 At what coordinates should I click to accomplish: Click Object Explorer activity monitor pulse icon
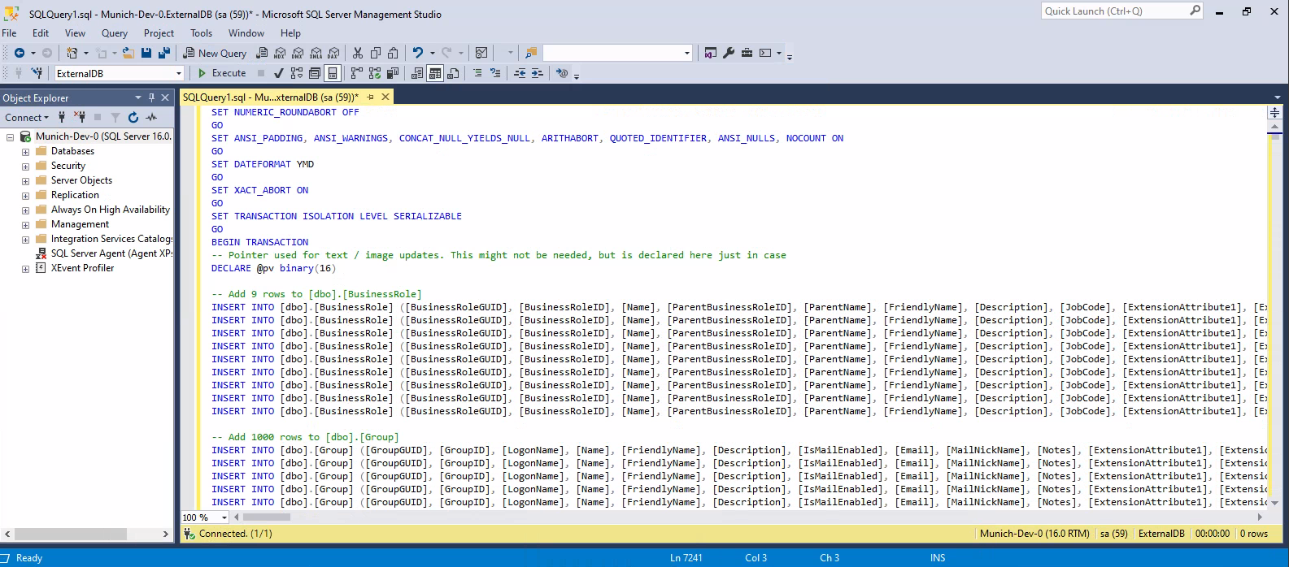[x=151, y=118]
